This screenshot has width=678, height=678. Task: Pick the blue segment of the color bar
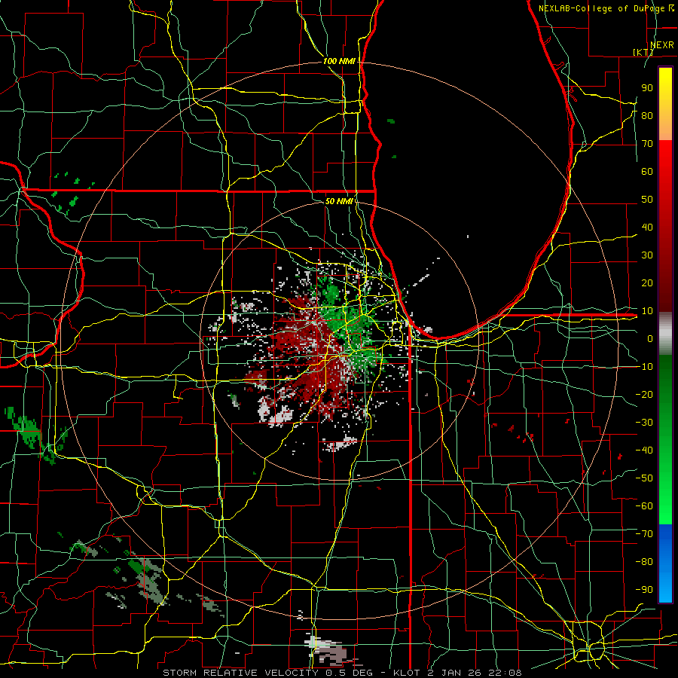click(x=665, y=563)
